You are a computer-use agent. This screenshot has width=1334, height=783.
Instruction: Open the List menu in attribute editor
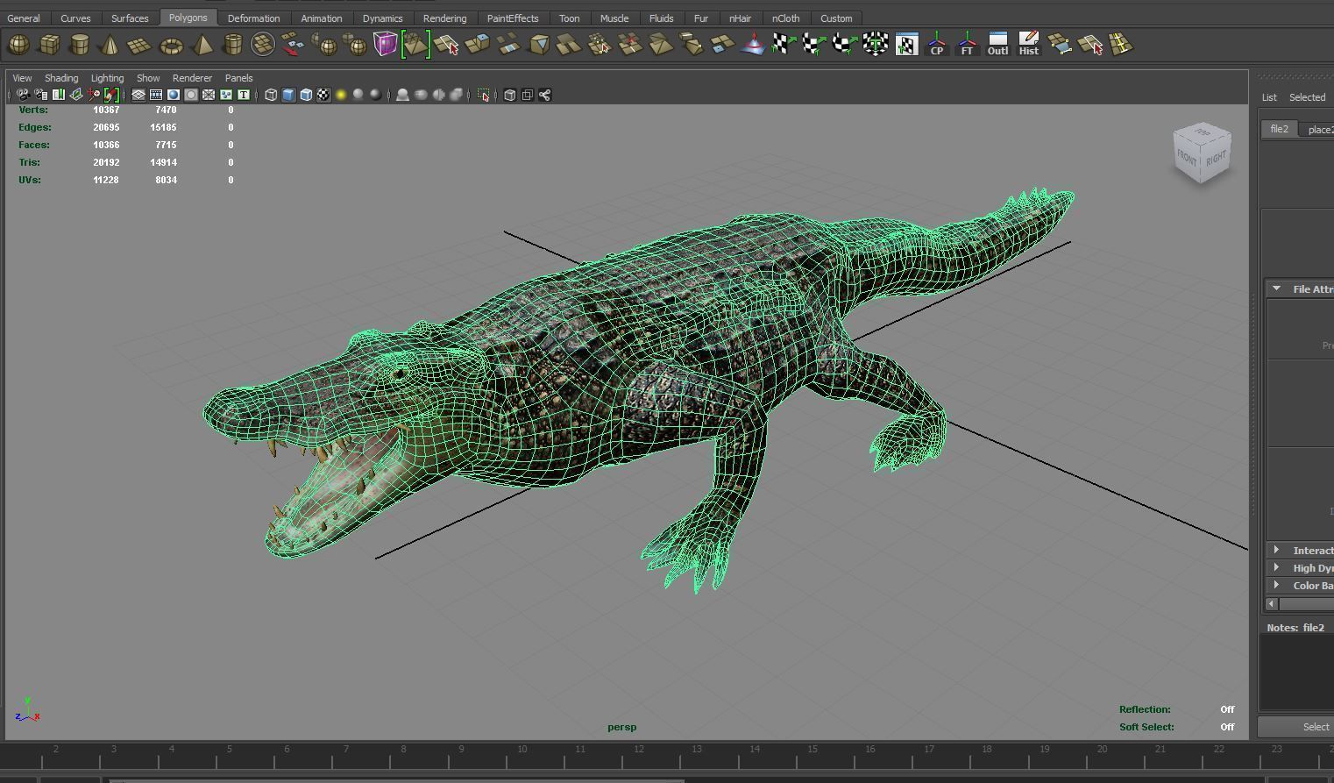[x=1269, y=97]
